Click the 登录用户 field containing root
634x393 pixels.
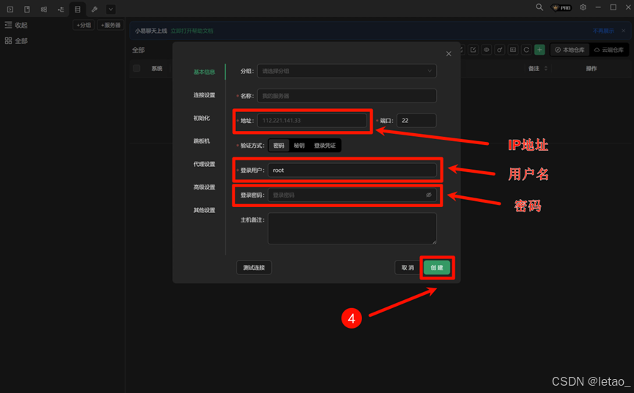coord(352,170)
